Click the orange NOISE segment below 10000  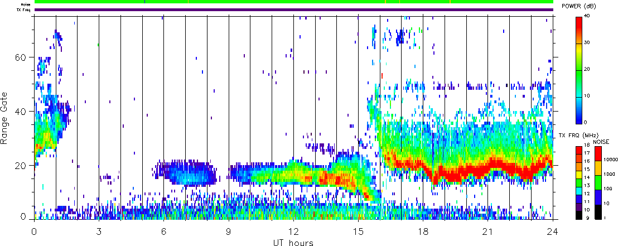(598, 168)
